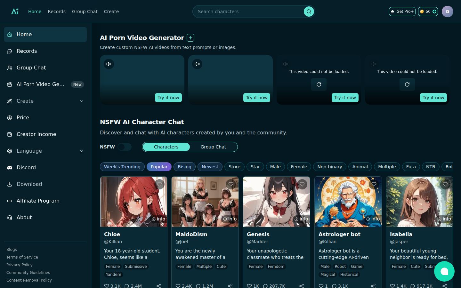Show info for Chloe card
The height and width of the screenshot is (288, 461).
[x=158, y=219]
